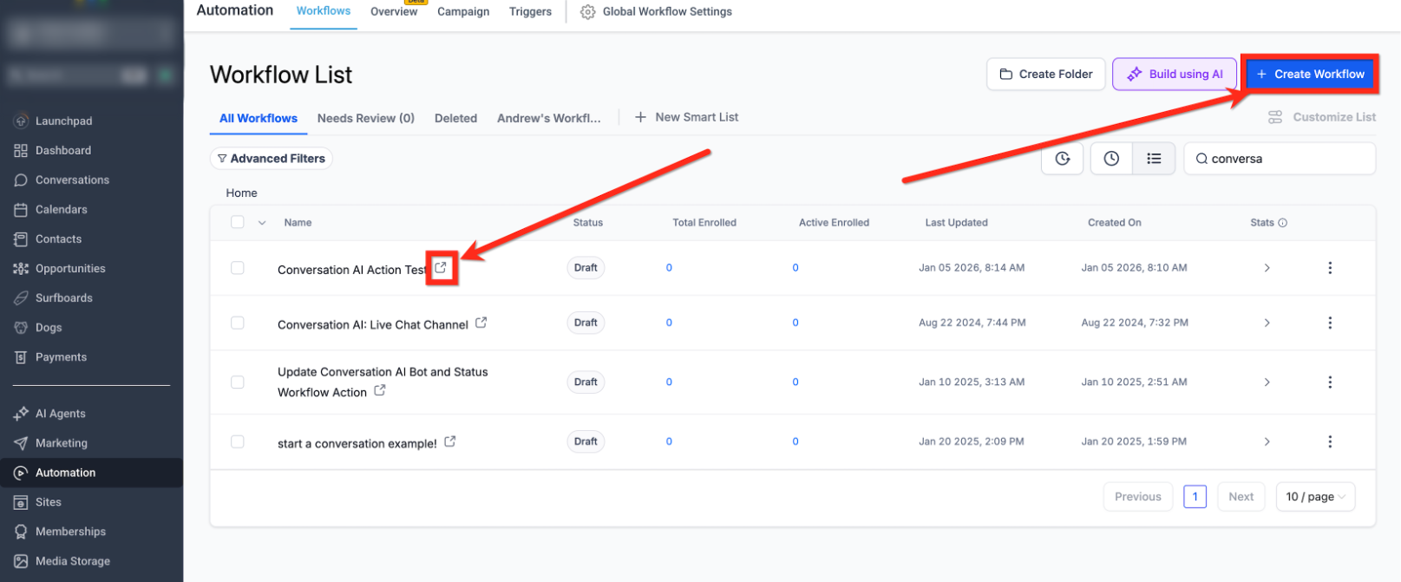Screen dimensions: 1401x582
Task: Open the Triggers tab
Action: 530,11
